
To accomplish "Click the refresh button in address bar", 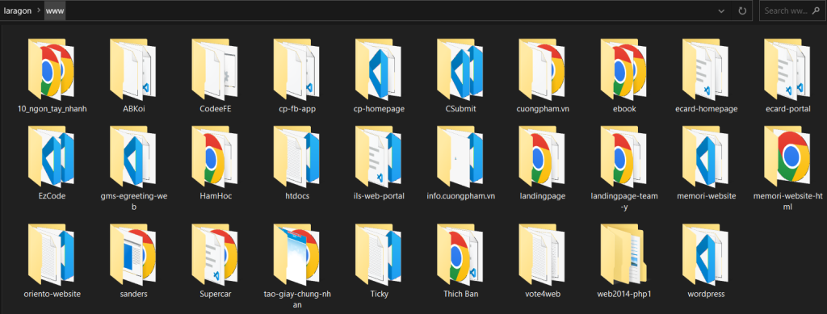I will (742, 10).
